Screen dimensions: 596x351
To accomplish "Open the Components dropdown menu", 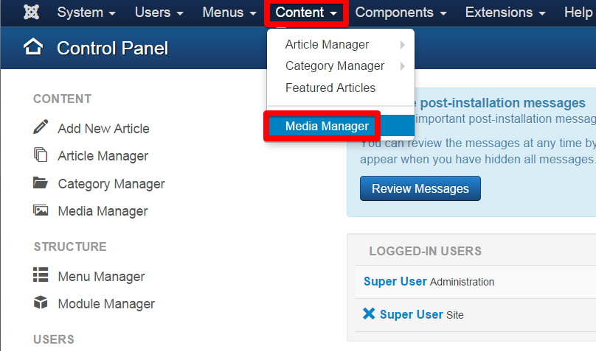I will [401, 13].
